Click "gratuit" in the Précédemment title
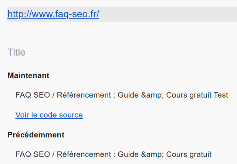Screen dimensions: 237x164 coord(200,154)
